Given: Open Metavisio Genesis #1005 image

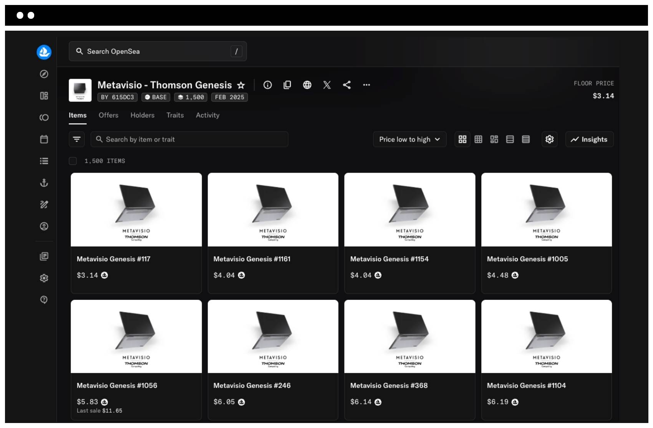Looking at the screenshot, I should pos(547,210).
